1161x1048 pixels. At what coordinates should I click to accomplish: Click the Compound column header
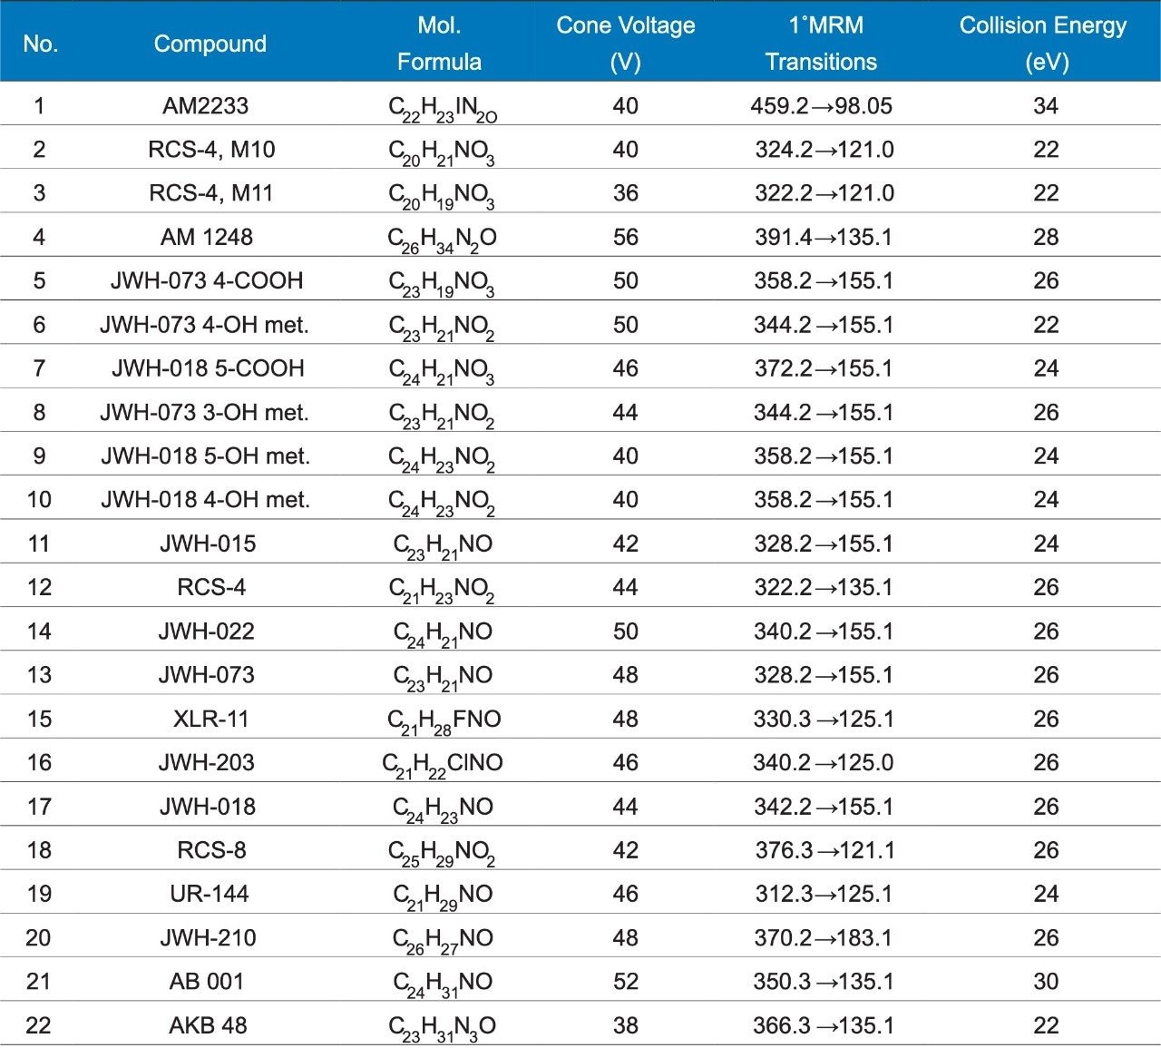[x=210, y=44]
